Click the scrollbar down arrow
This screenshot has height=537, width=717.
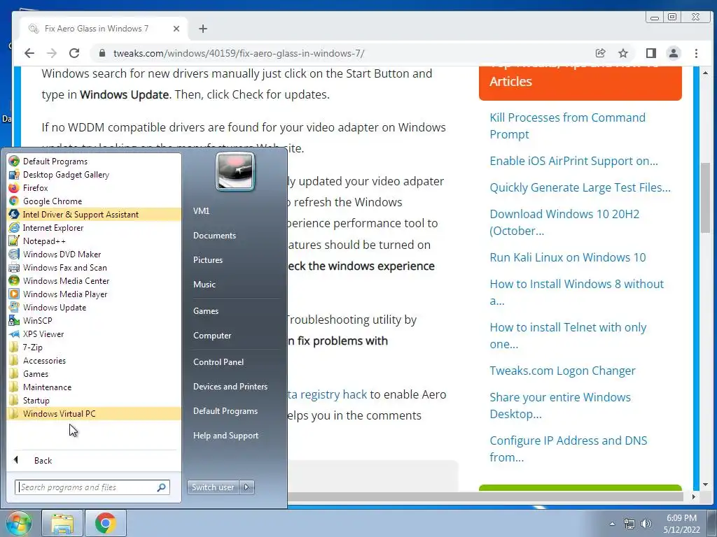pyautogui.click(x=706, y=485)
